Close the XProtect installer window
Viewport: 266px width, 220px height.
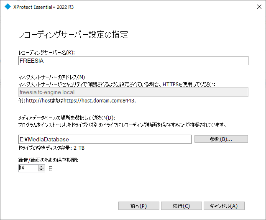pos(259,7)
